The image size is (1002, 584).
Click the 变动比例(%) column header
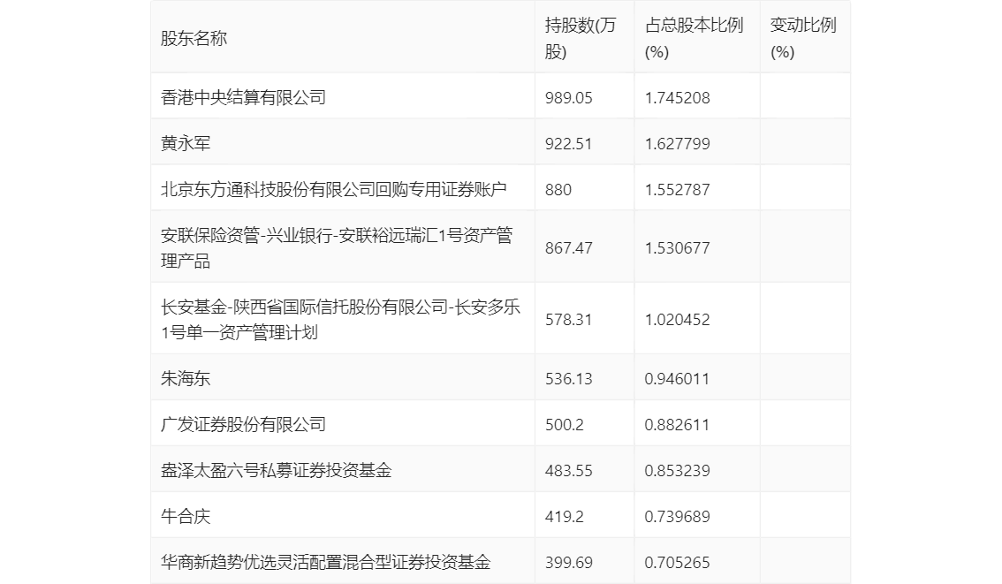803,38
